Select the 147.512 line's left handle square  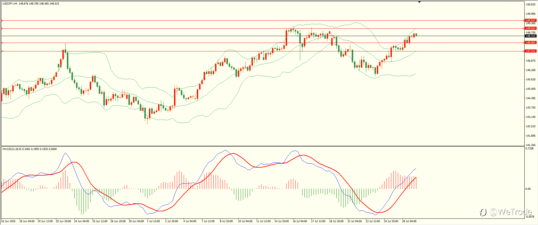point(2,51)
